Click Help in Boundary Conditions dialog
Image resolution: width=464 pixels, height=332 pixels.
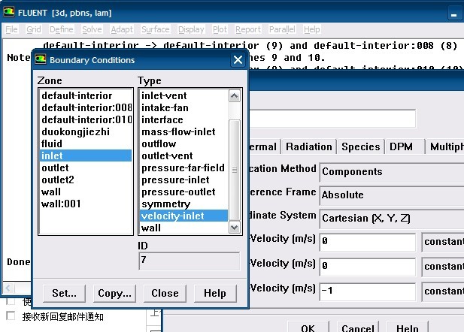point(214,293)
